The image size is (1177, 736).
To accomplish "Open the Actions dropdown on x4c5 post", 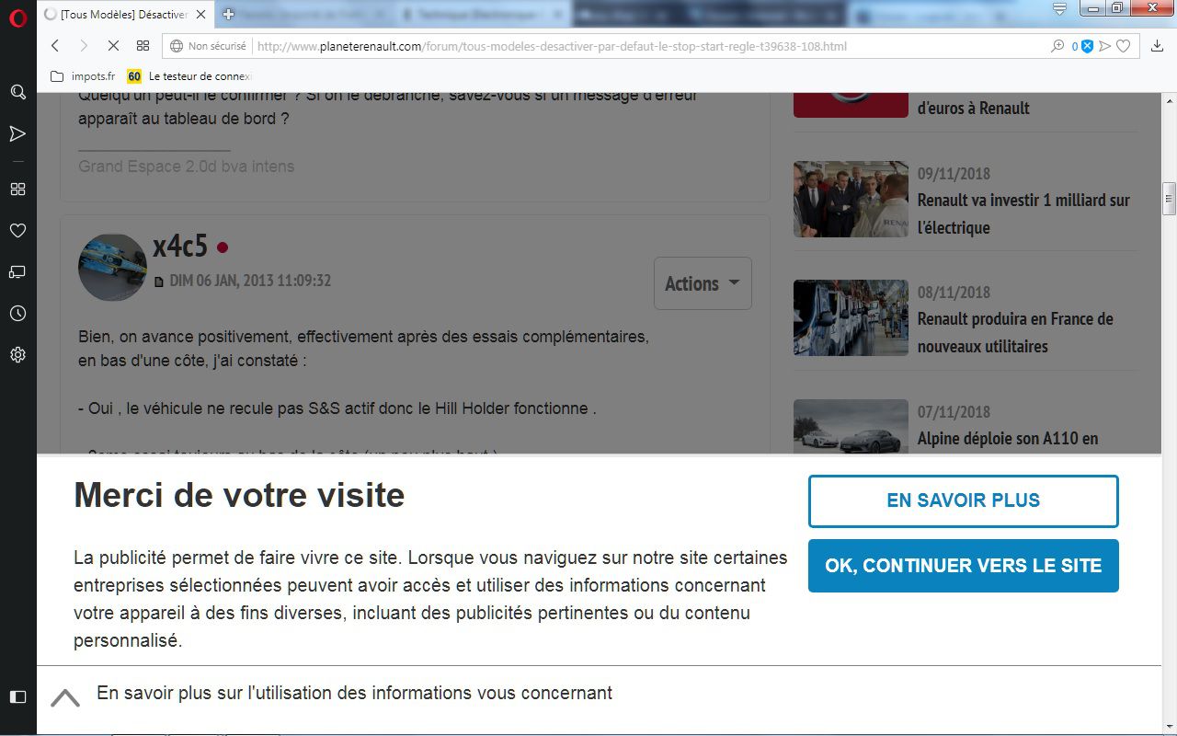I will [703, 283].
